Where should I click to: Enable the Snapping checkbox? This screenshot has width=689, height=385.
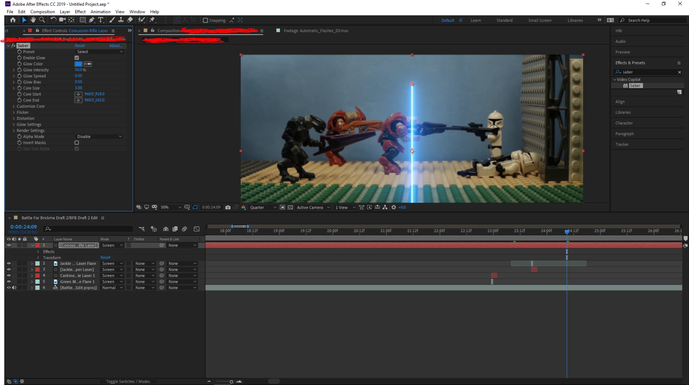coord(205,20)
